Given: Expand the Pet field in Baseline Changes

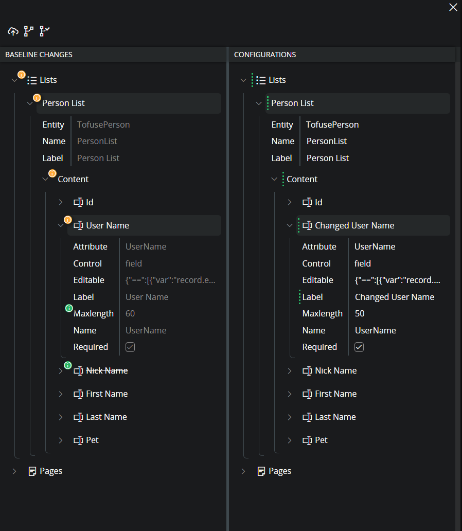Looking at the screenshot, I should point(60,440).
